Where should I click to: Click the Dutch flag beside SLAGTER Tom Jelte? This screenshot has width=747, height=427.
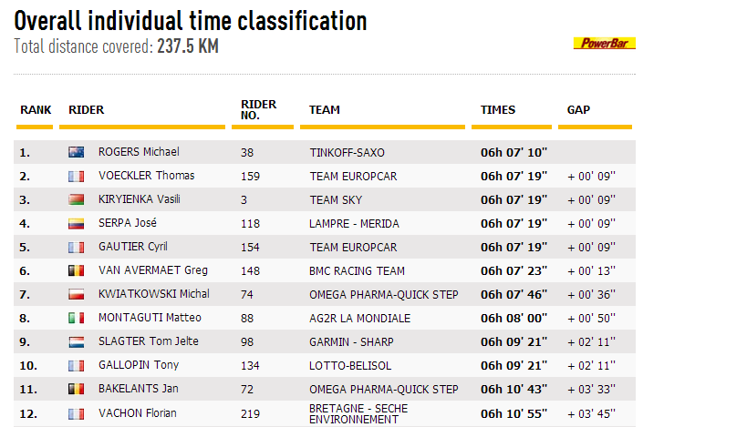(77, 341)
